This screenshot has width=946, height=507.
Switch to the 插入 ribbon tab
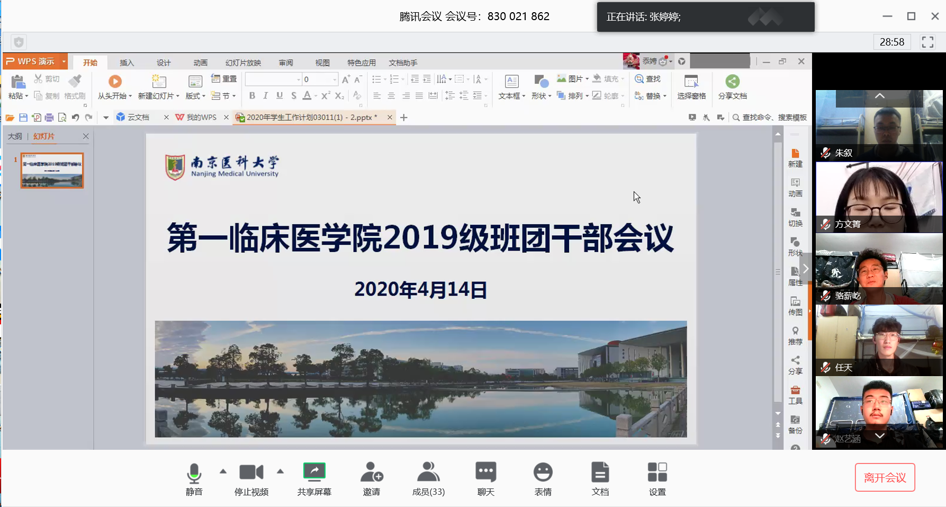click(x=127, y=63)
